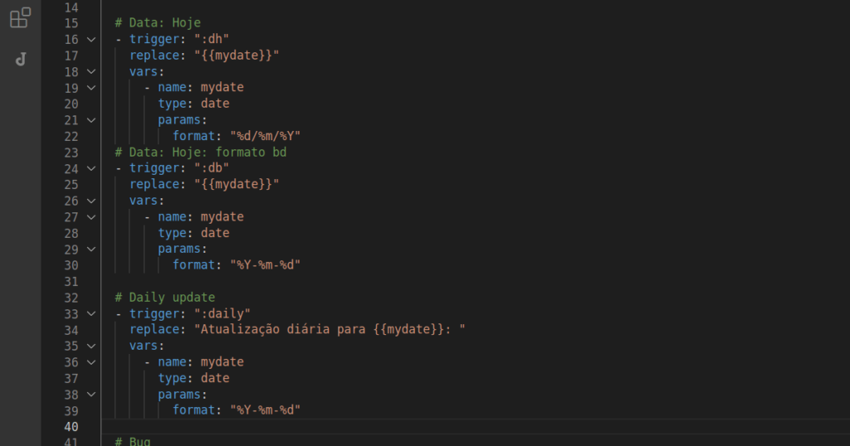
Task: Fold the vars section at line 35
Action: tap(90, 347)
